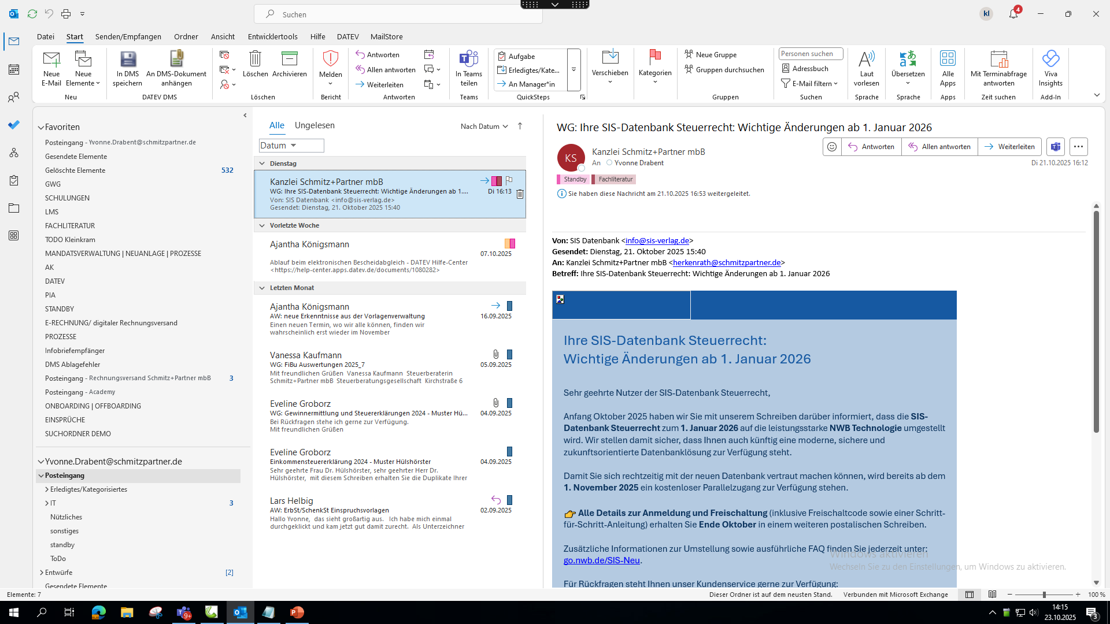
Task: Open the go.nwb.de/SIS-Neu link
Action: [x=602, y=560]
